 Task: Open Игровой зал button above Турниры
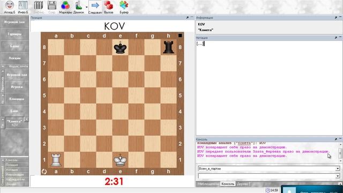(x=14, y=22)
